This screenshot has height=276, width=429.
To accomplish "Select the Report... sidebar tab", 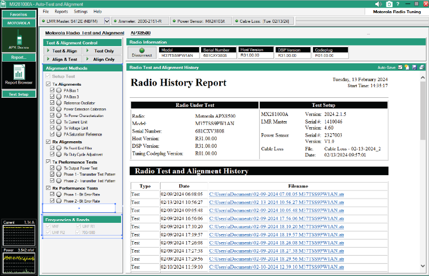I will pyautogui.click(x=19, y=57).
